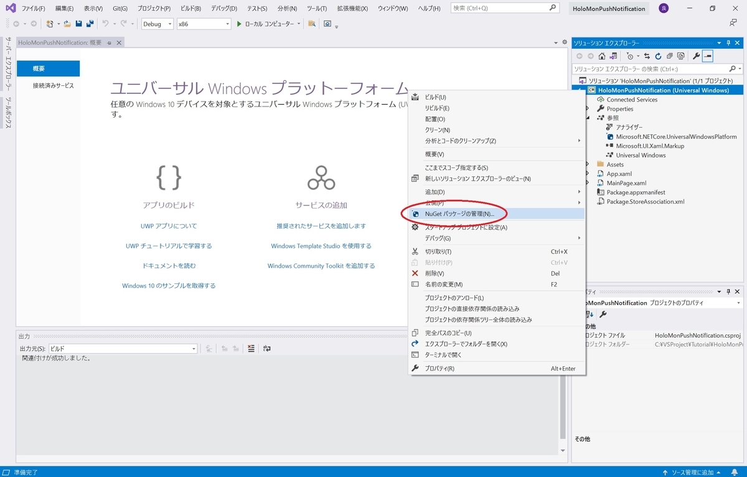Click the Redo arrow icon
This screenshot has height=477, width=747.
click(124, 24)
